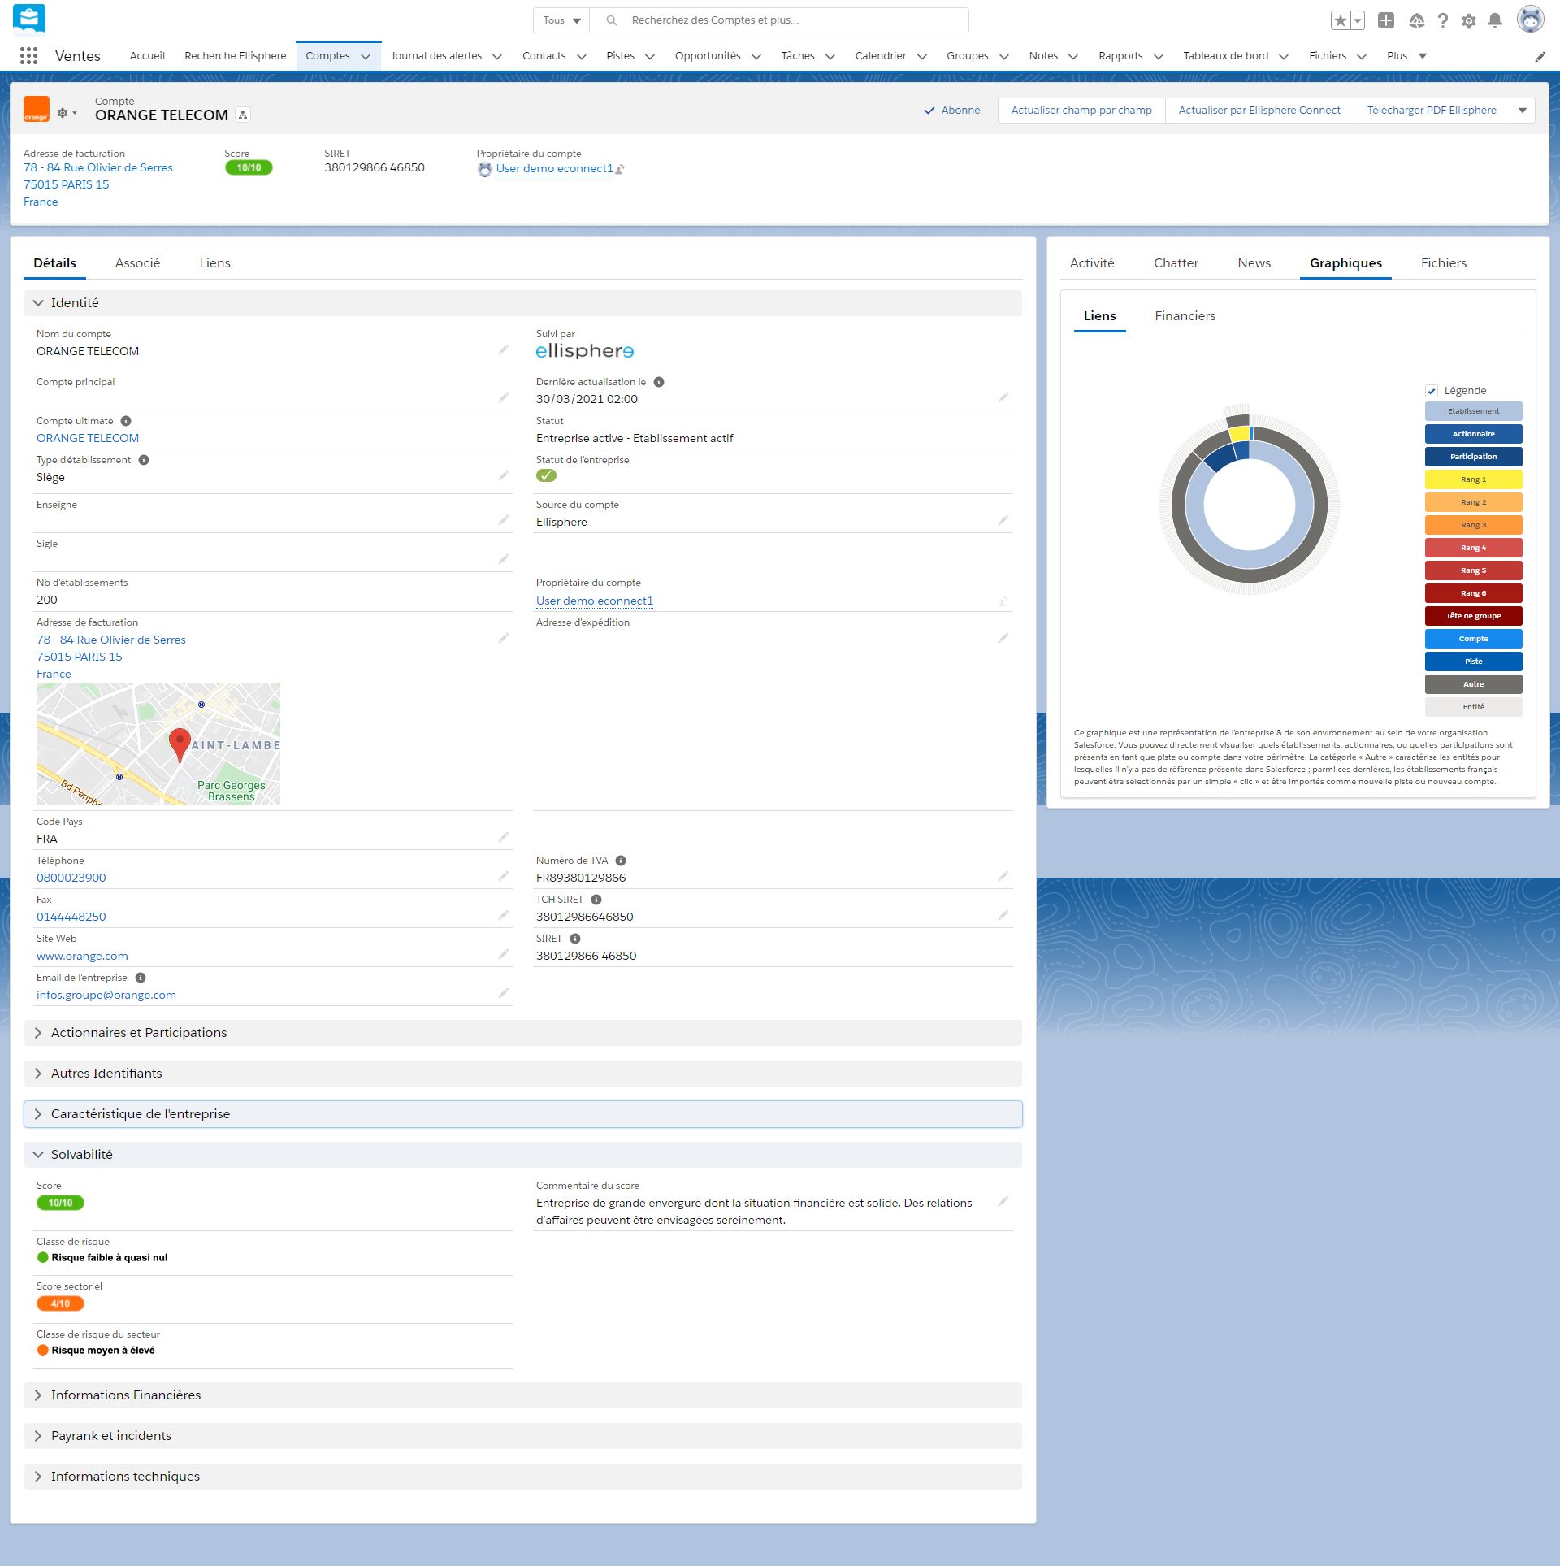Click the global search input field
1560x1566 pixels.
click(x=778, y=20)
